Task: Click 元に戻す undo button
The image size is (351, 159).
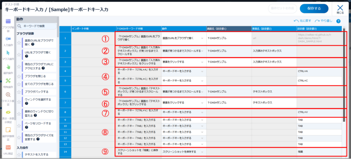Action: tap(303, 21)
